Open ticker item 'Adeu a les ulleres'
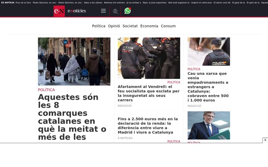 (93, 3)
